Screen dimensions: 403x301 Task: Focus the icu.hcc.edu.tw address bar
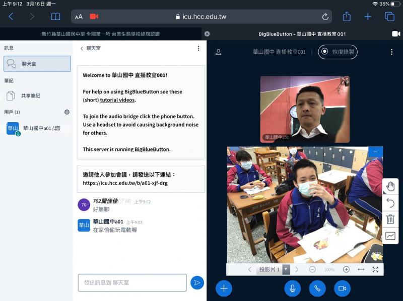[x=201, y=17]
